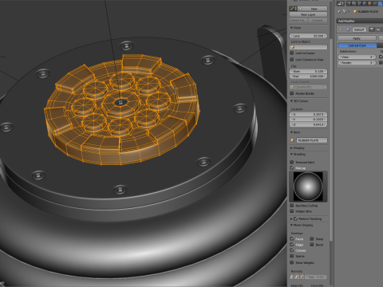The height and width of the screenshot is (287, 383).
Task: Click the Clip End value field
Action: click(x=308, y=77)
